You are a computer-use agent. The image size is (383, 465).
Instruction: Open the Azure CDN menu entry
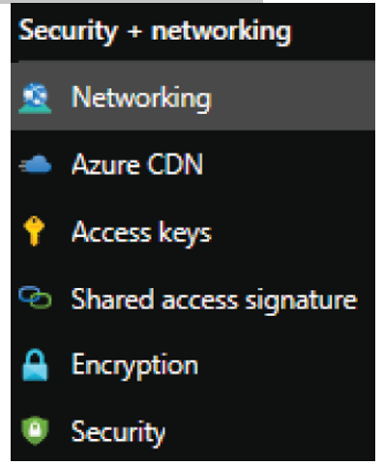point(192,164)
